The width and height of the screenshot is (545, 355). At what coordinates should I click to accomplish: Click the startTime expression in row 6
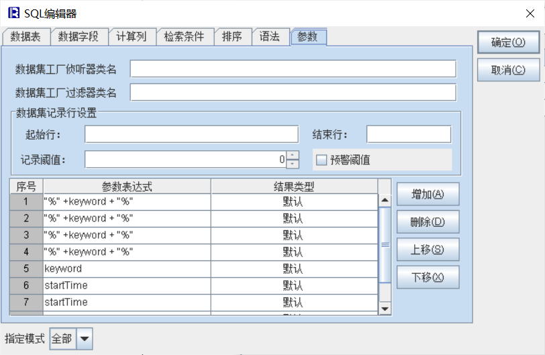click(x=127, y=285)
